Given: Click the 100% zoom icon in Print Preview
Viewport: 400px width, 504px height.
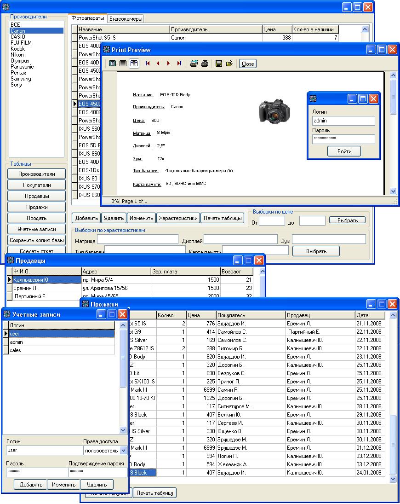Looking at the screenshot, I should coord(123,64).
